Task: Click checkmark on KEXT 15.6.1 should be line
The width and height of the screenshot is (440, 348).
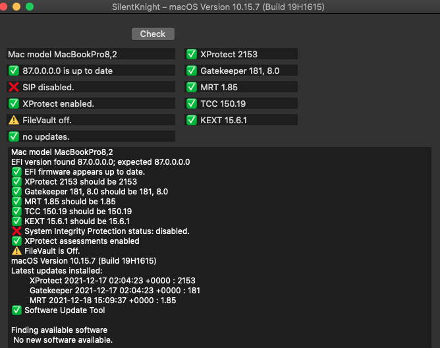Action: click(x=17, y=221)
